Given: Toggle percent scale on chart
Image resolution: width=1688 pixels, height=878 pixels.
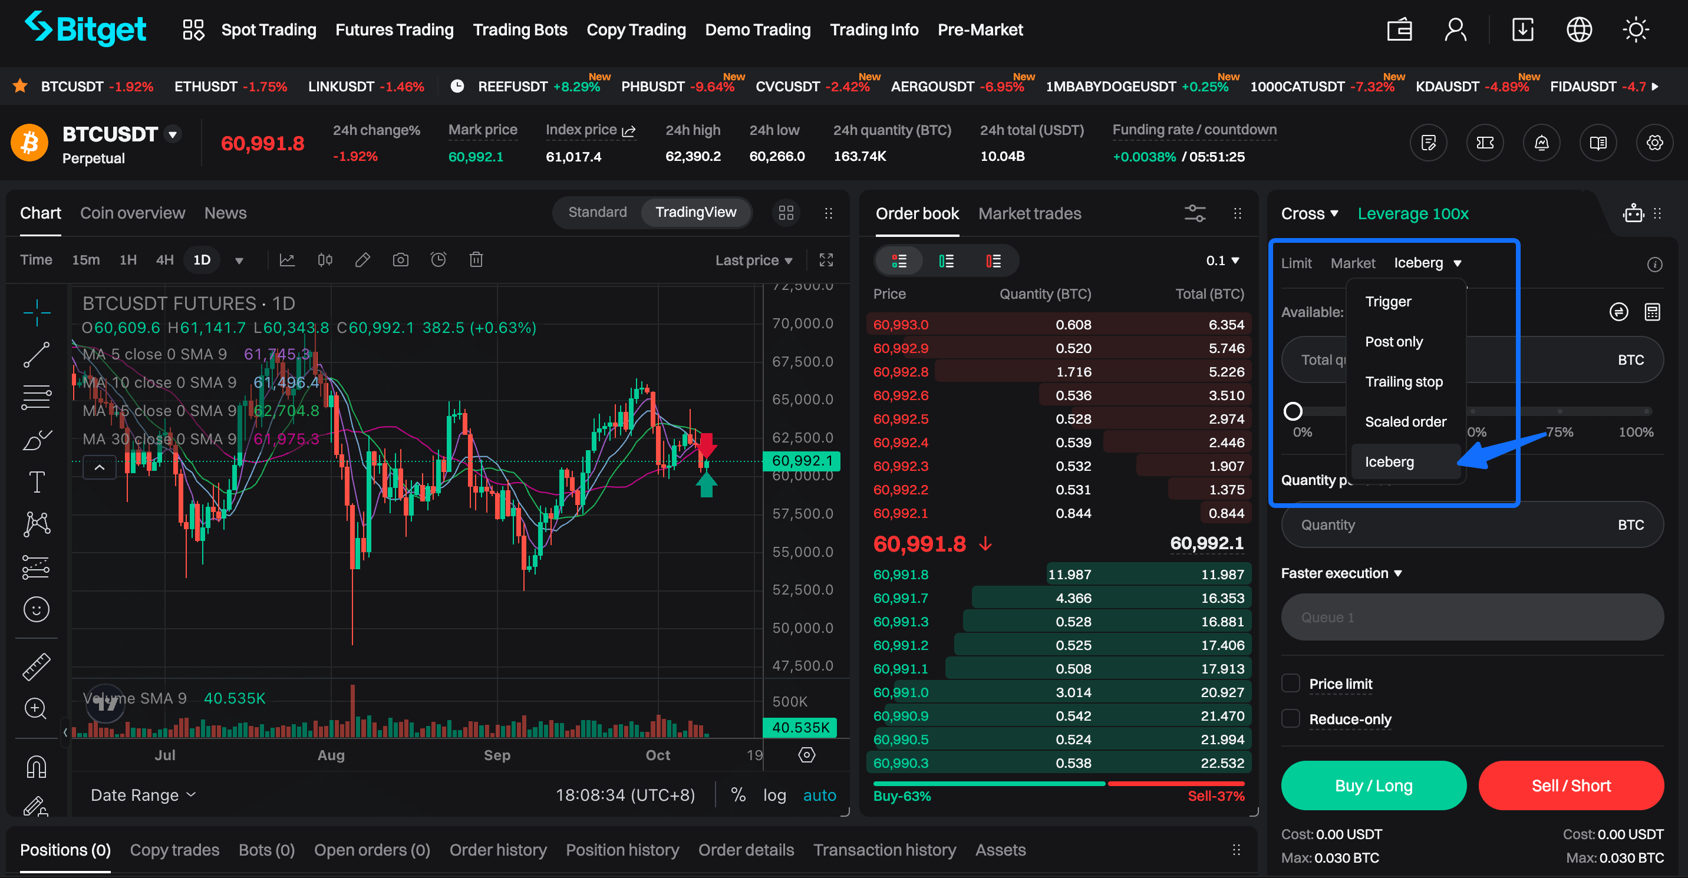Looking at the screenshot, I should pos(738,796).
